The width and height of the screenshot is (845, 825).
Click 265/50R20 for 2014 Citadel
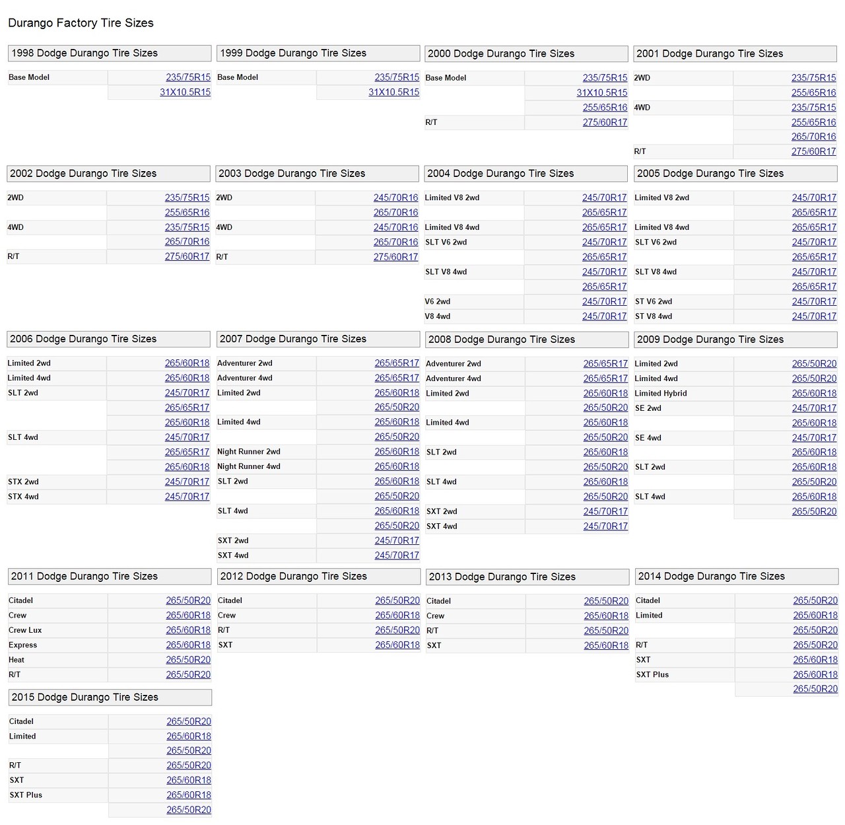(x=815, y=600)
